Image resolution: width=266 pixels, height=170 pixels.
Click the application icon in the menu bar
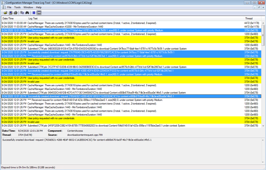3,7
